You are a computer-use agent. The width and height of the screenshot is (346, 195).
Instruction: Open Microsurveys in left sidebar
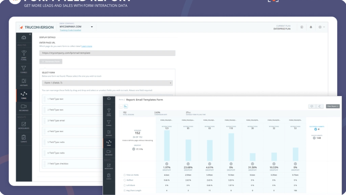pyautogui.click(x=24, y=125)
